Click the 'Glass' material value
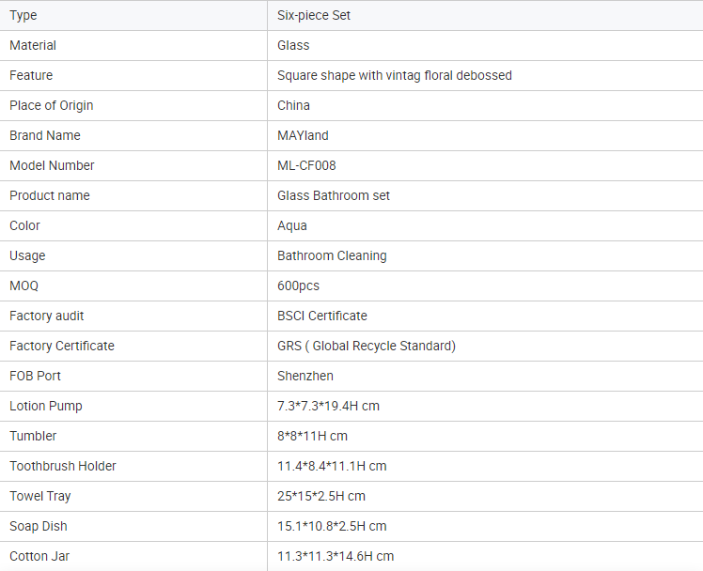The width and height of the screenshot is (703, 571). (293, 45)
